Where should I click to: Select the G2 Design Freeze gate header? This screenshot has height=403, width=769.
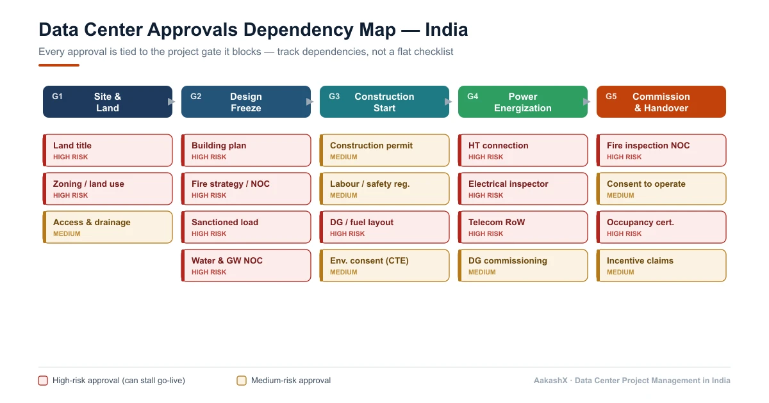(x=246, y=102)
